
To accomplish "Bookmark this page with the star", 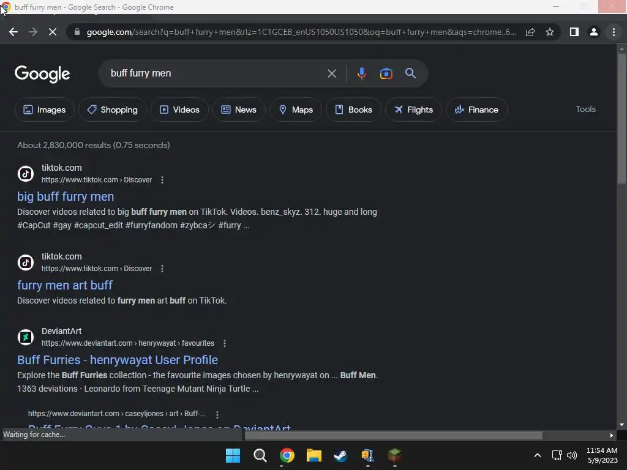I will click(x=550, y=32).
